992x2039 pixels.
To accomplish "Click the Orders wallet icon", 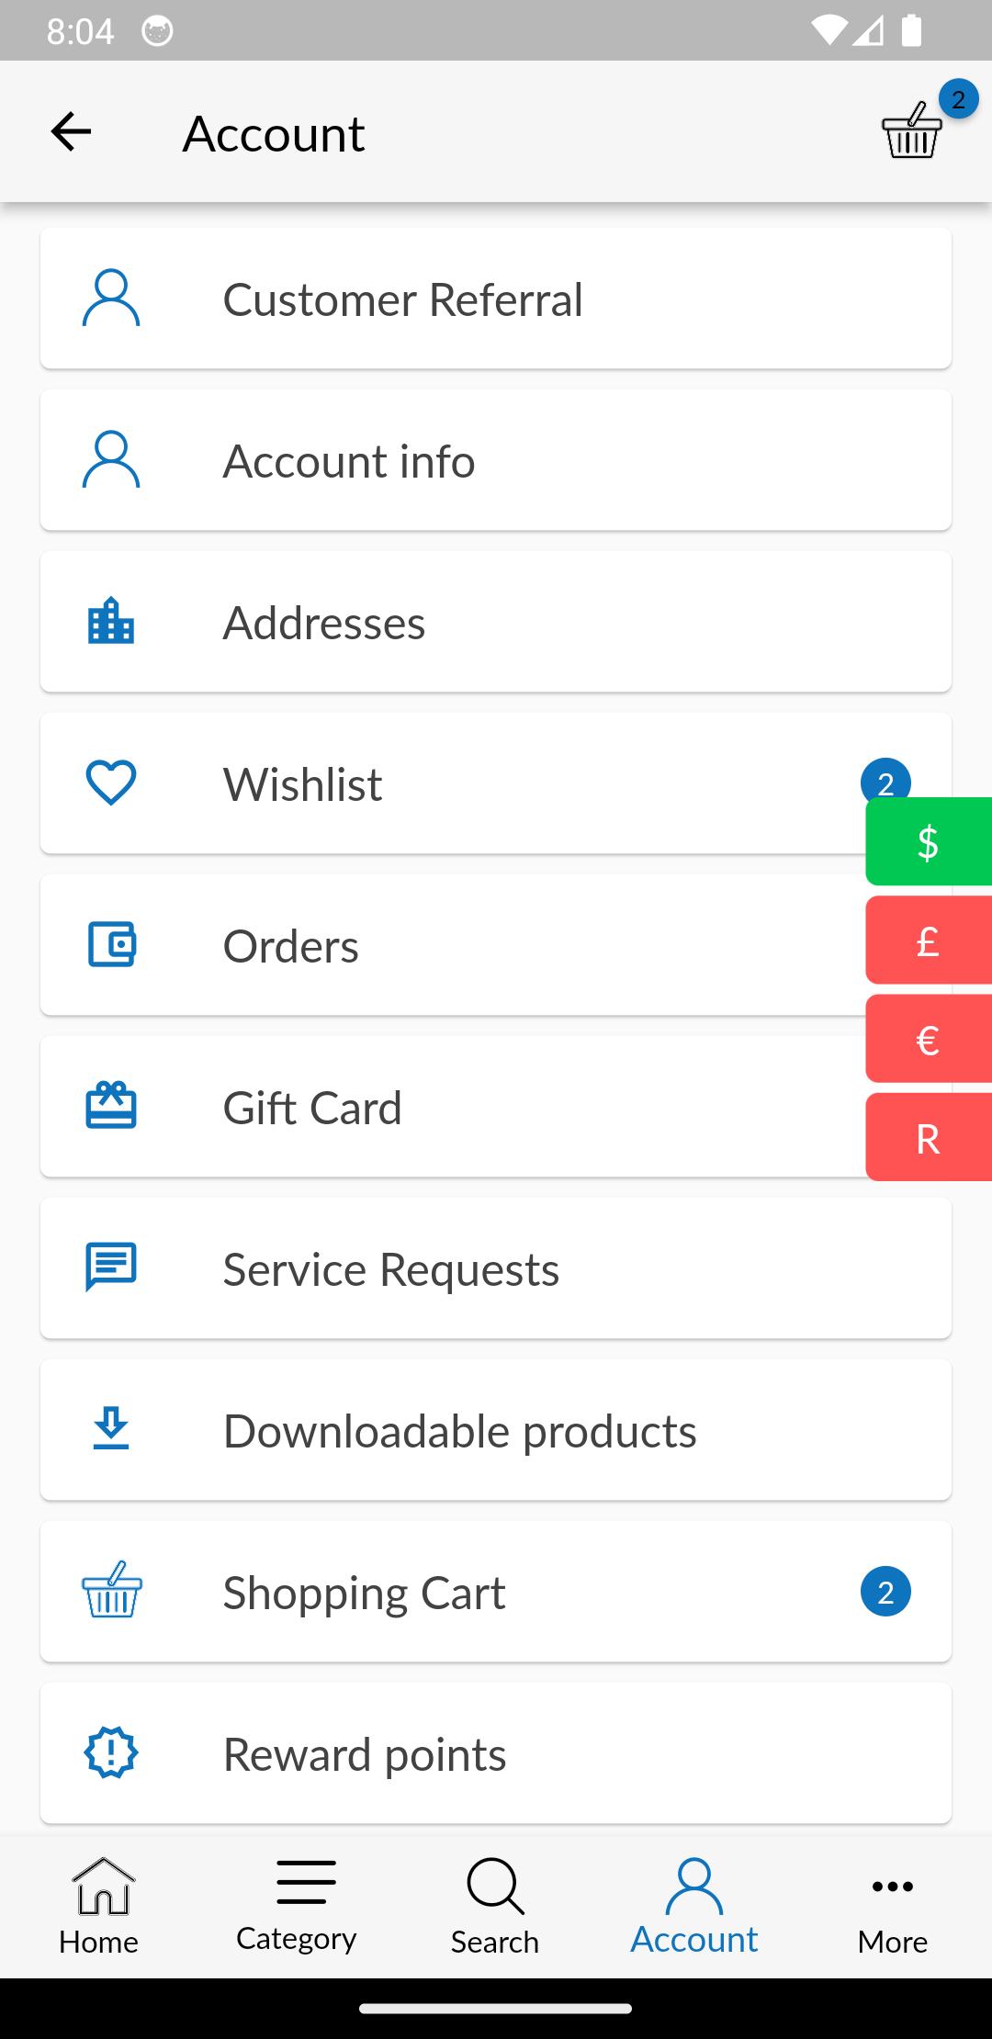I will point(112,945).
